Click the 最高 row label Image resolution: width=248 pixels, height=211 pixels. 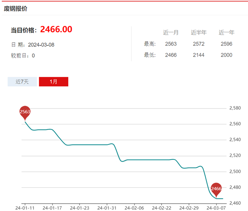(x=150, y=44)
